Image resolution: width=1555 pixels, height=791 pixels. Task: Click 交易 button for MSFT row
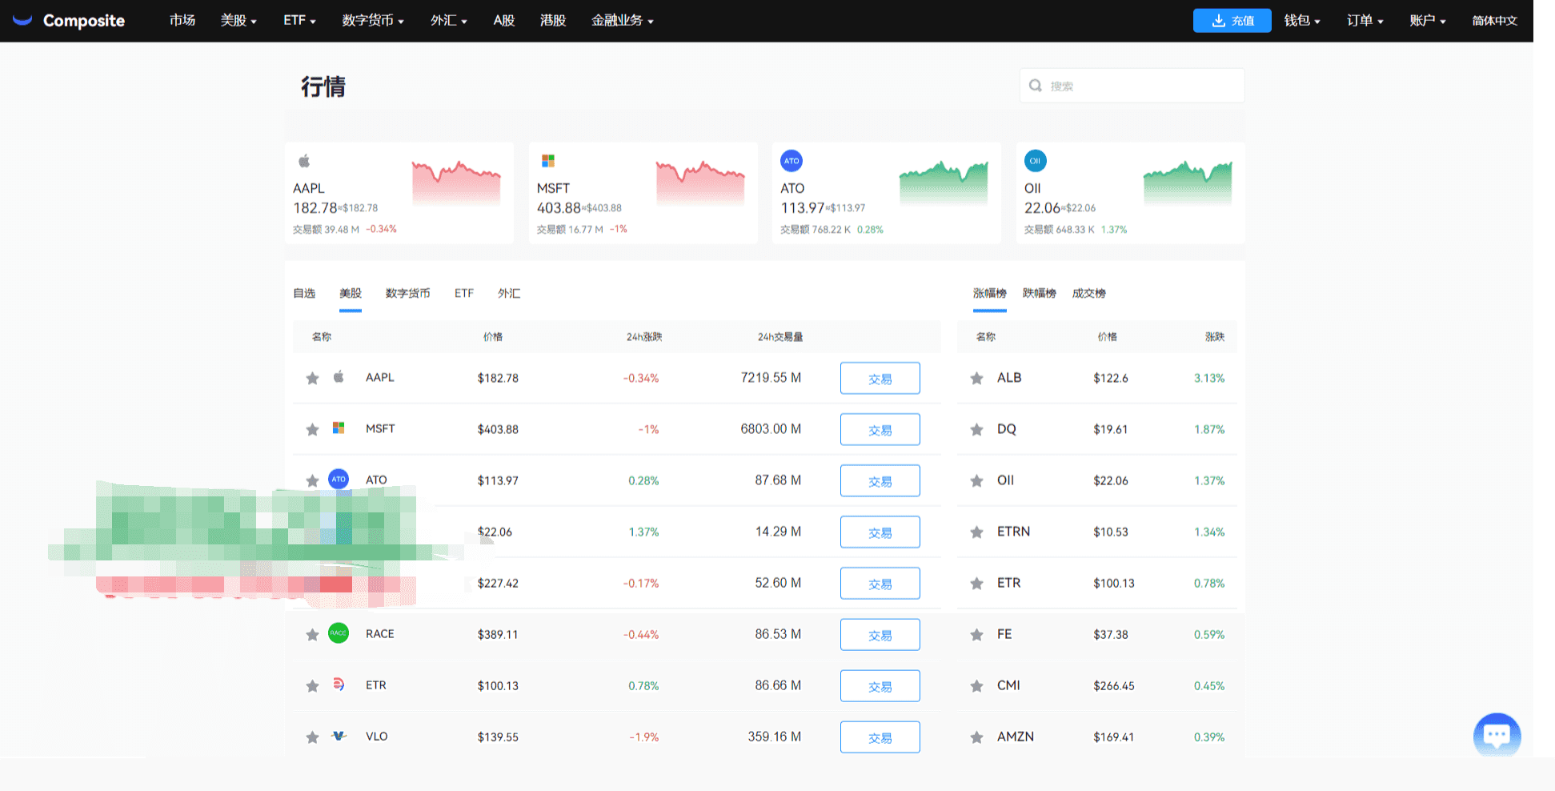click(x=880, y=430)
